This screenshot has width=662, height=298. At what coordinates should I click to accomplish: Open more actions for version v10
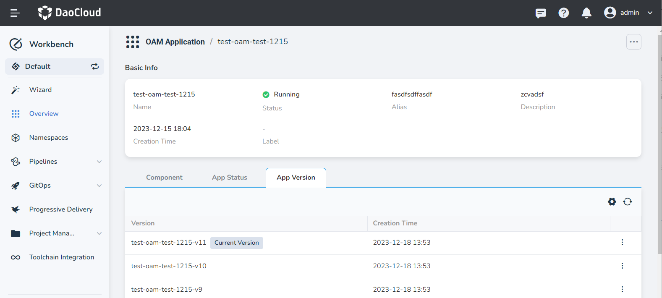622,266
